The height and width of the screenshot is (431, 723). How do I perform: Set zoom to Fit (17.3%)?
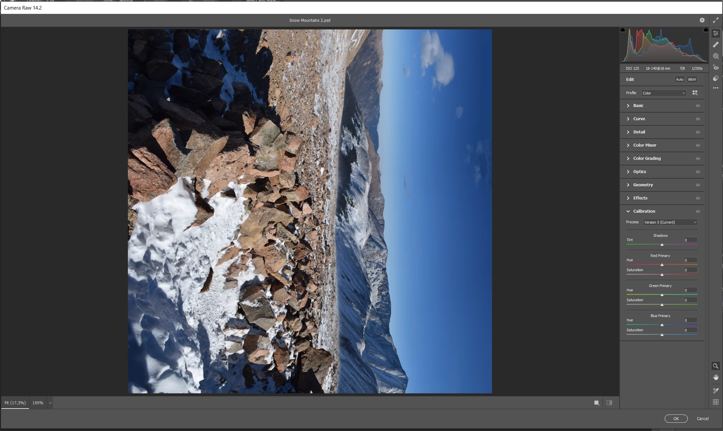(x=15, y=403)
